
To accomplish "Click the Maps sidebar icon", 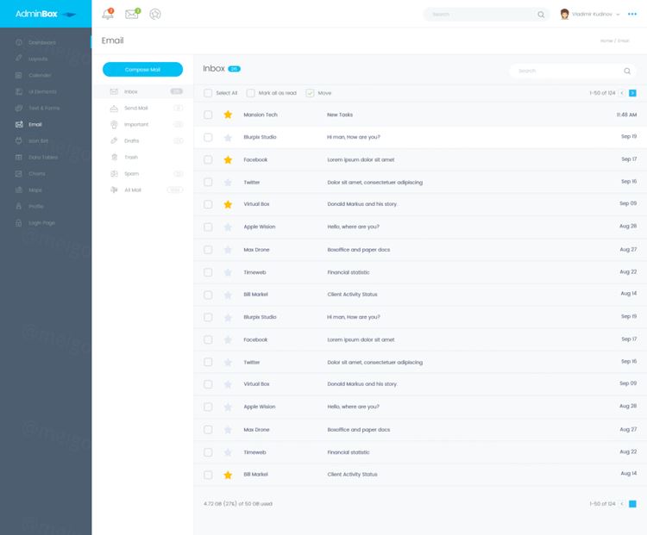I will click(x=19, y=190).
